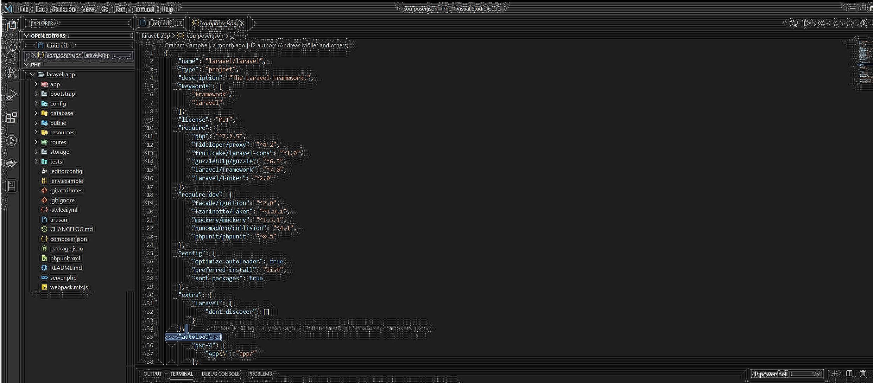873x383 pixels.
Task: Switch to the DEBUG CONSOLE panel
Action: pyautogui.click(x=221, y=374)
